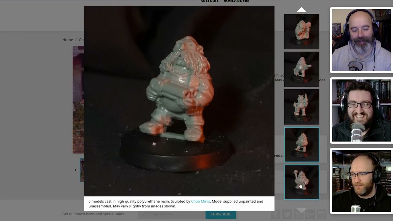Click the middle webcam feed of the man with glasses
The height and width of the screenshot is (221, 393).
(x=361, y=110)
